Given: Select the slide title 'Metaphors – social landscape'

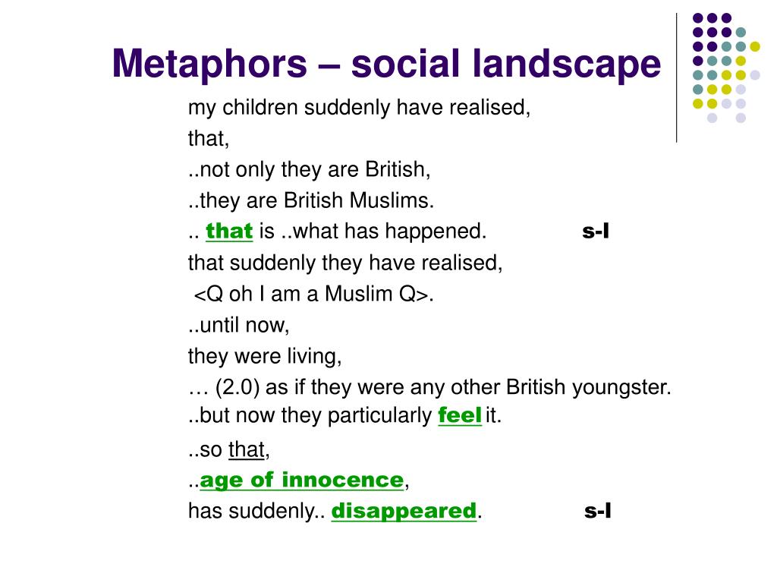Looking at the screenshot, I should (x=386, y=65).
